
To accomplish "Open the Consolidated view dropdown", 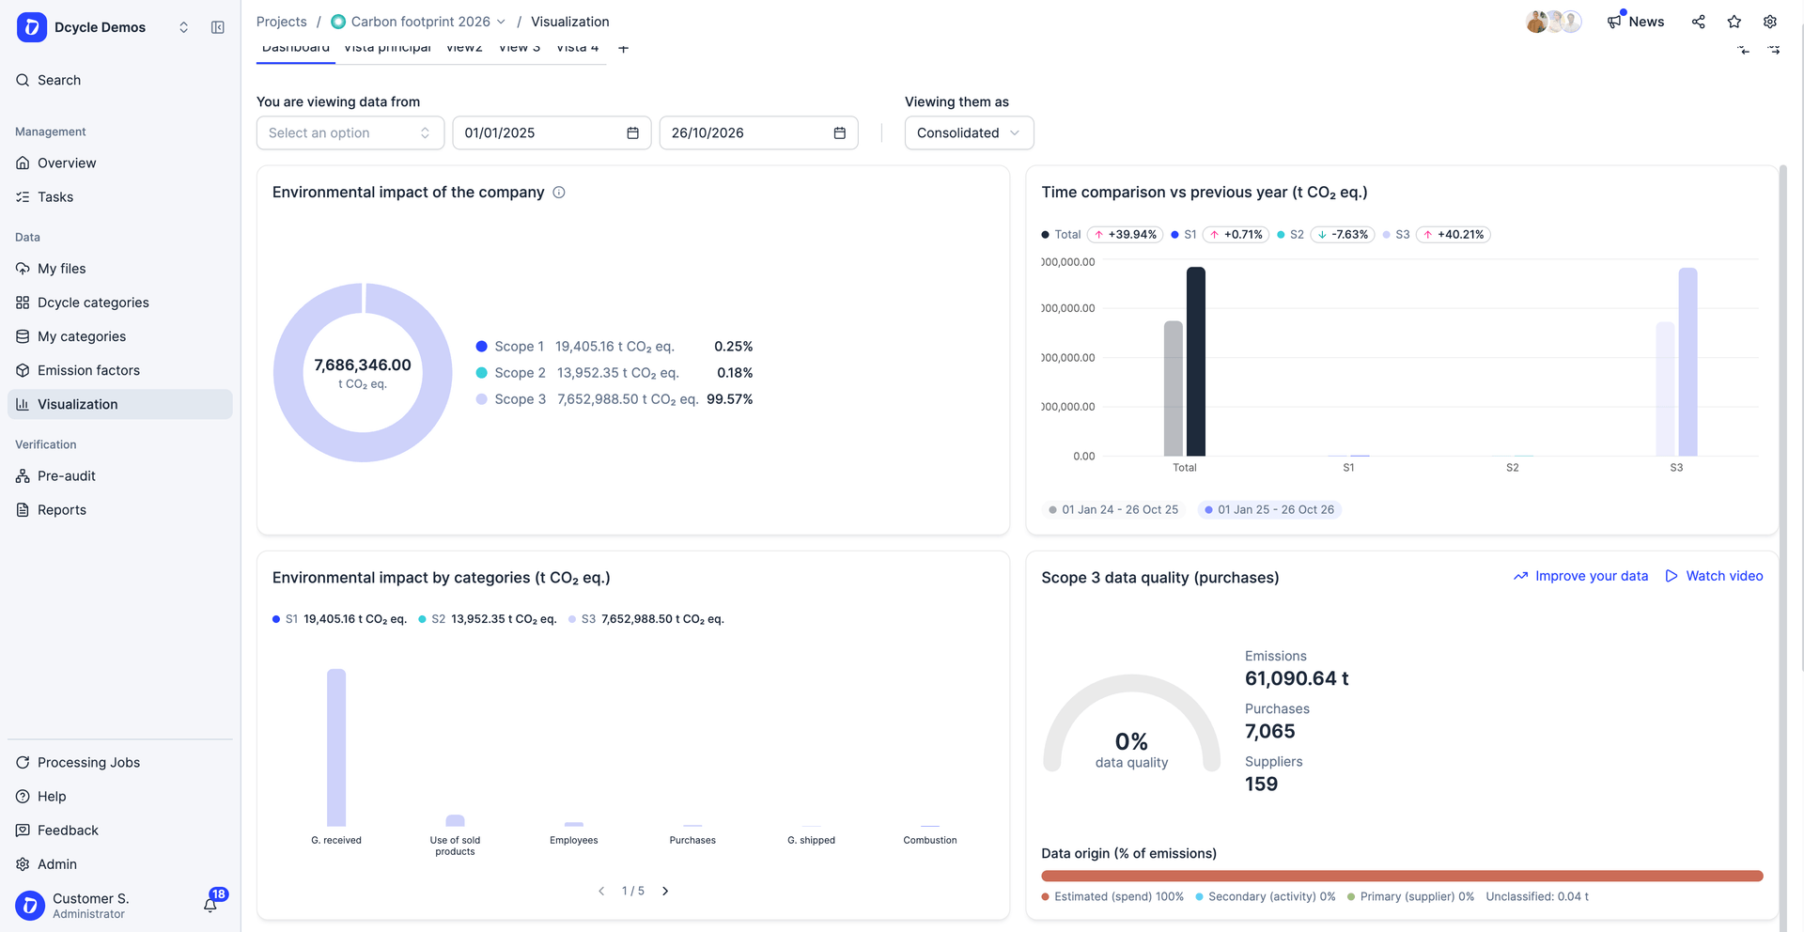I will (969, 133).
